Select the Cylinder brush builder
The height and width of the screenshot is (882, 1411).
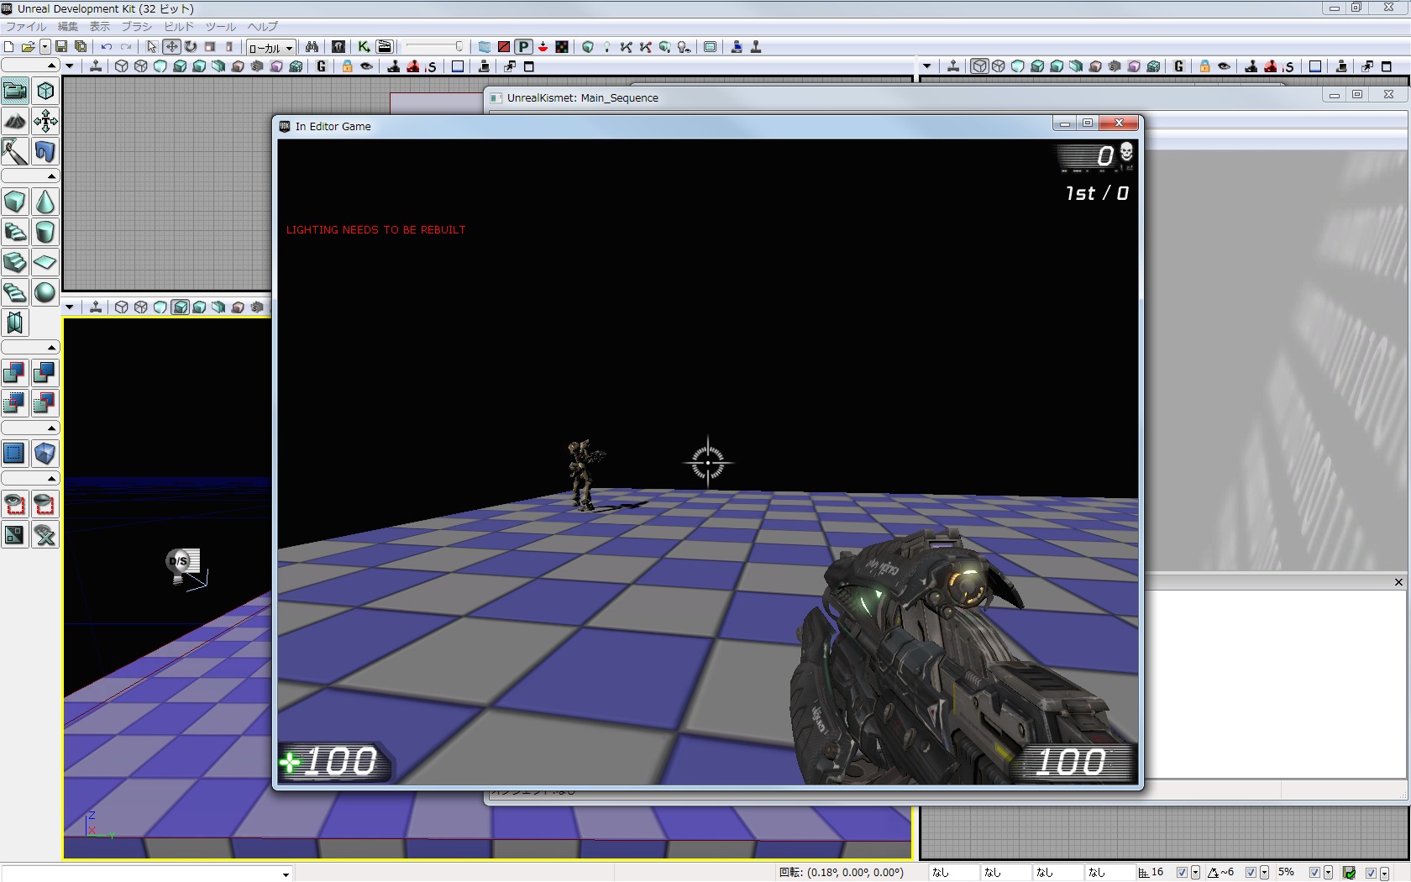click(45, 233)
